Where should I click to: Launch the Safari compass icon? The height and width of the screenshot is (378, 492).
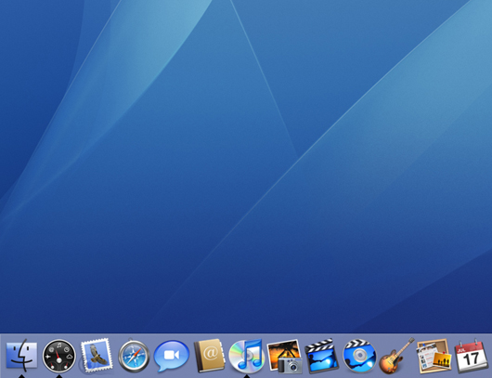point(134,356)
